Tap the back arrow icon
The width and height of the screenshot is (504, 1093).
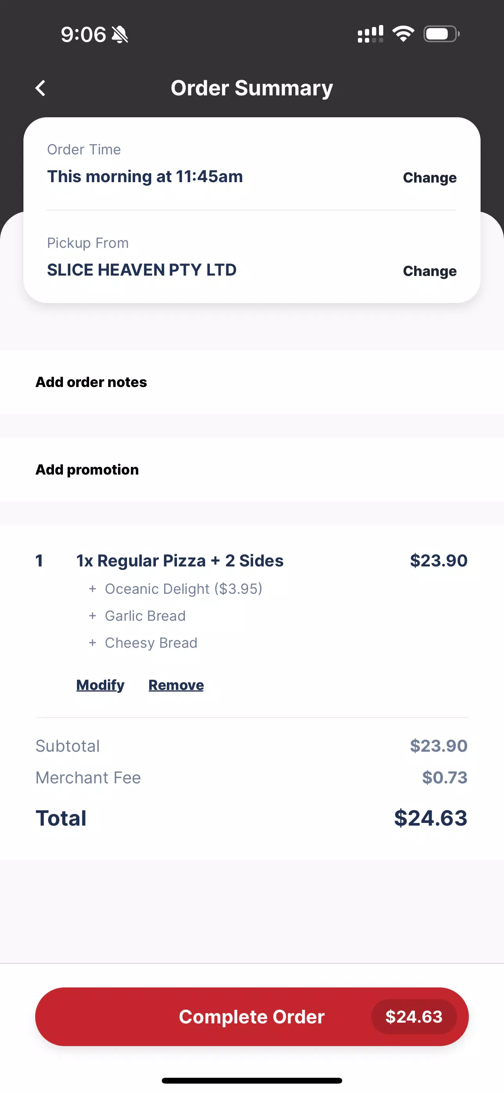coord(40,88)
